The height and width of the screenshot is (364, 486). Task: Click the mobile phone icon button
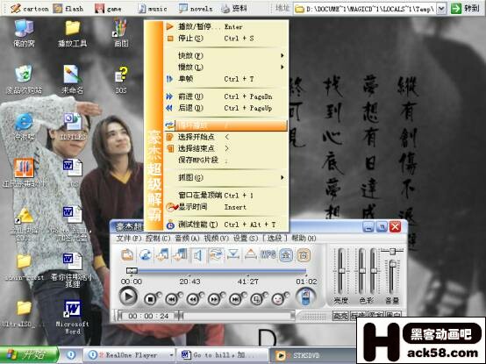(x=305, y=296)
